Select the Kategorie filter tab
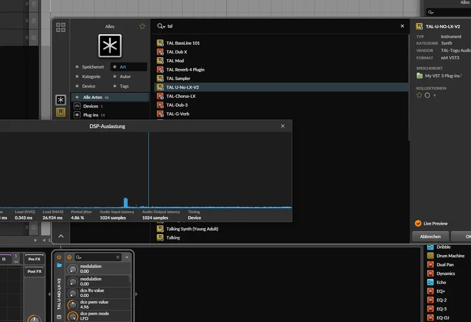This screenshot has width=471, height=322. click(91, 77)
